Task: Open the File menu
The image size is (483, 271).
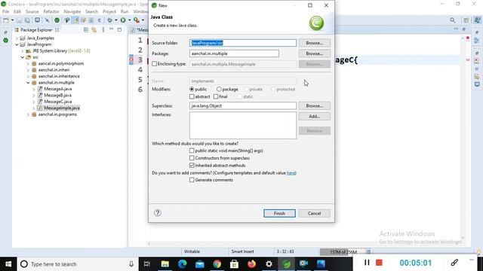Action: [5, 11]
